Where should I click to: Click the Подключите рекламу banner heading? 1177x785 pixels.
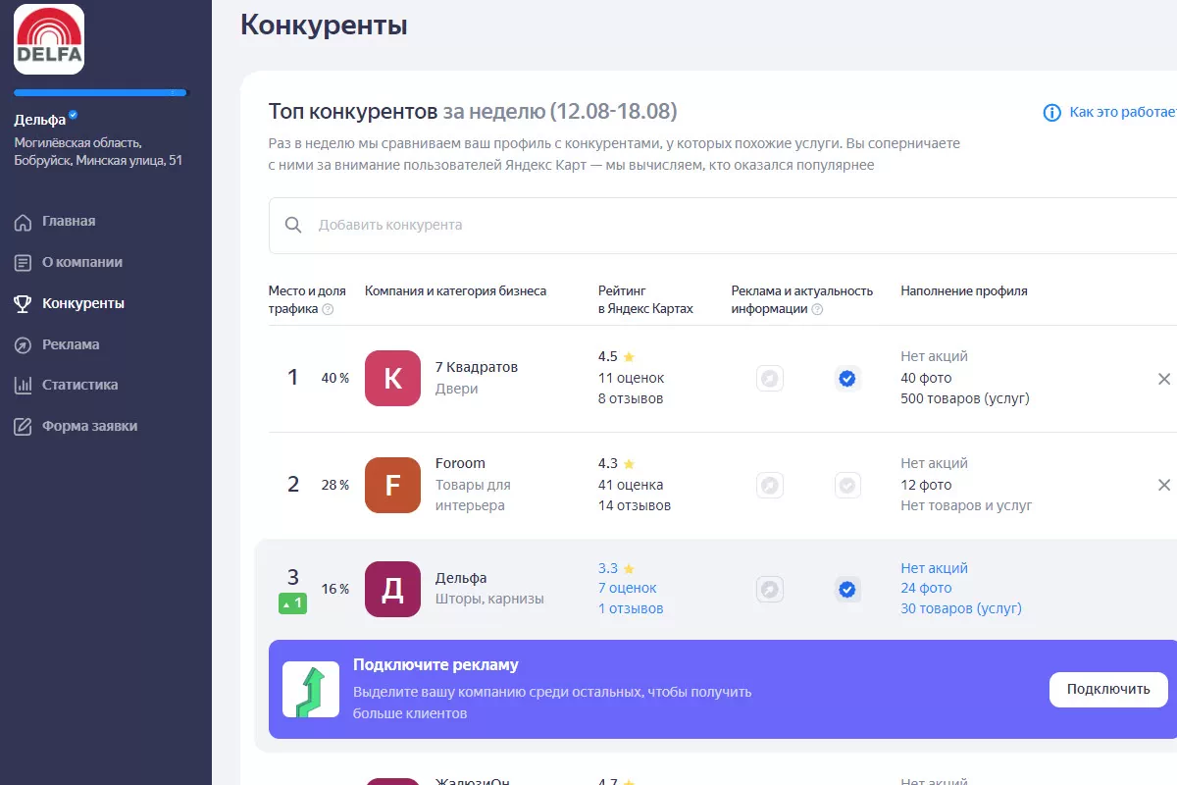(435, 665)
